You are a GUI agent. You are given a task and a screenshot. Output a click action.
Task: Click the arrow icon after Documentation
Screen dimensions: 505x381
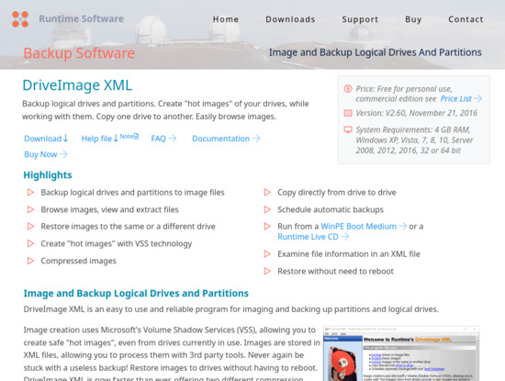coord(256,139)
